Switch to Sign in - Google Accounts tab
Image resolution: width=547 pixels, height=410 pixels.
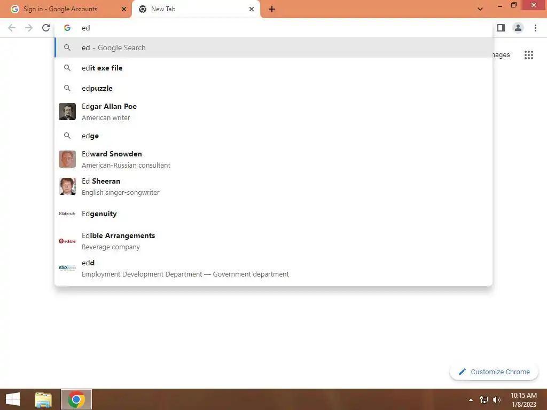point(66,10)
